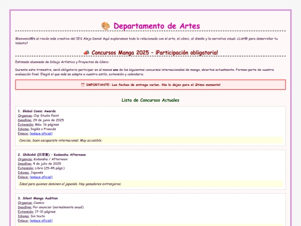Click the extension '17-31 páginas'

(45, 212)
